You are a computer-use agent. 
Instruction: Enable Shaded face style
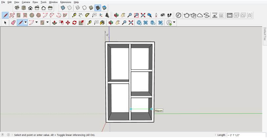tap(91, 8)
